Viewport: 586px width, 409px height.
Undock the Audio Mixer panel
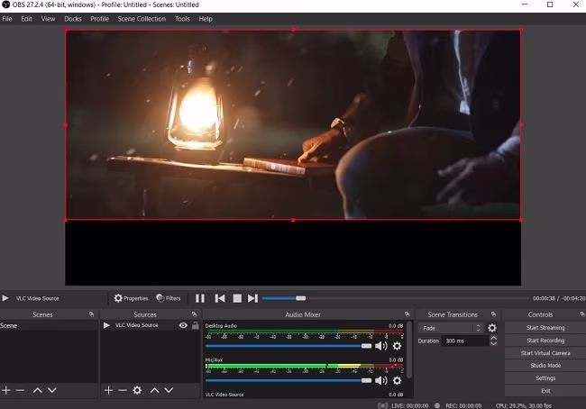pos(407,314)
